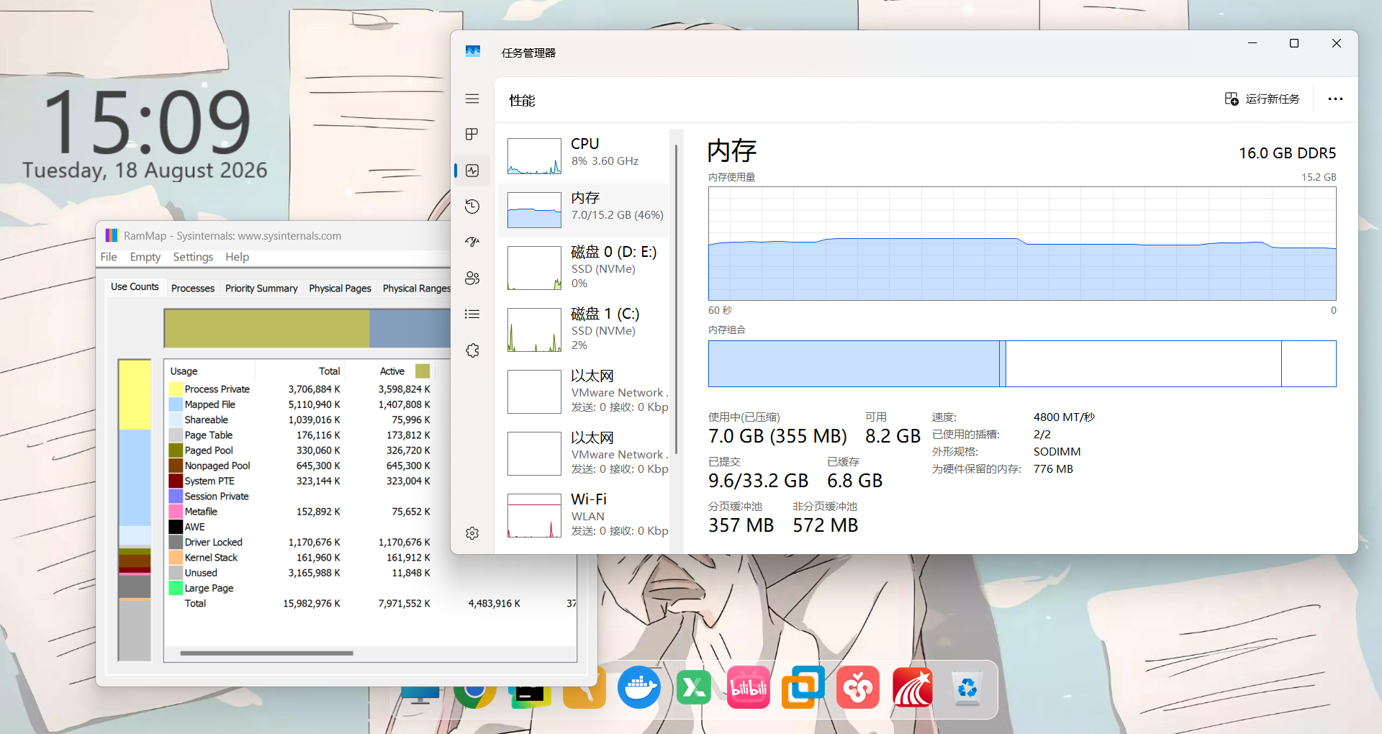Viewport: 1382px width, 734px height.
Task: Select the Wi-Fi WLAN performance entry
Action: [584, 515]
